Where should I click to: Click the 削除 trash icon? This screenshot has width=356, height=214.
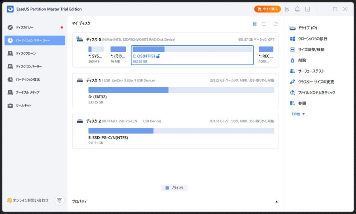point(292,60)
